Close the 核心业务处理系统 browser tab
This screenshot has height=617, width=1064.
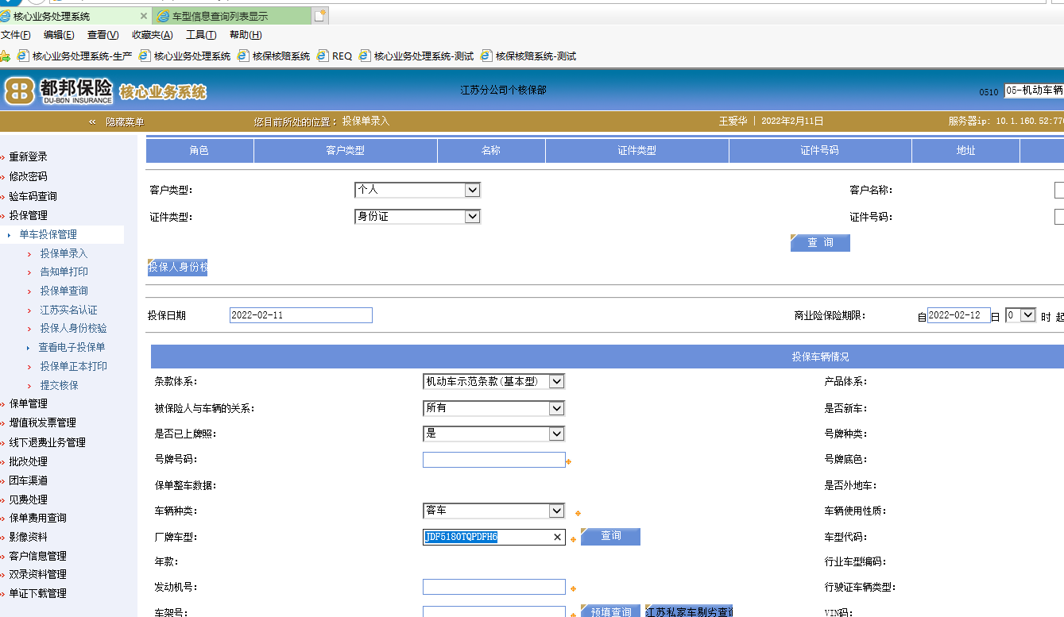coord(144,16)
